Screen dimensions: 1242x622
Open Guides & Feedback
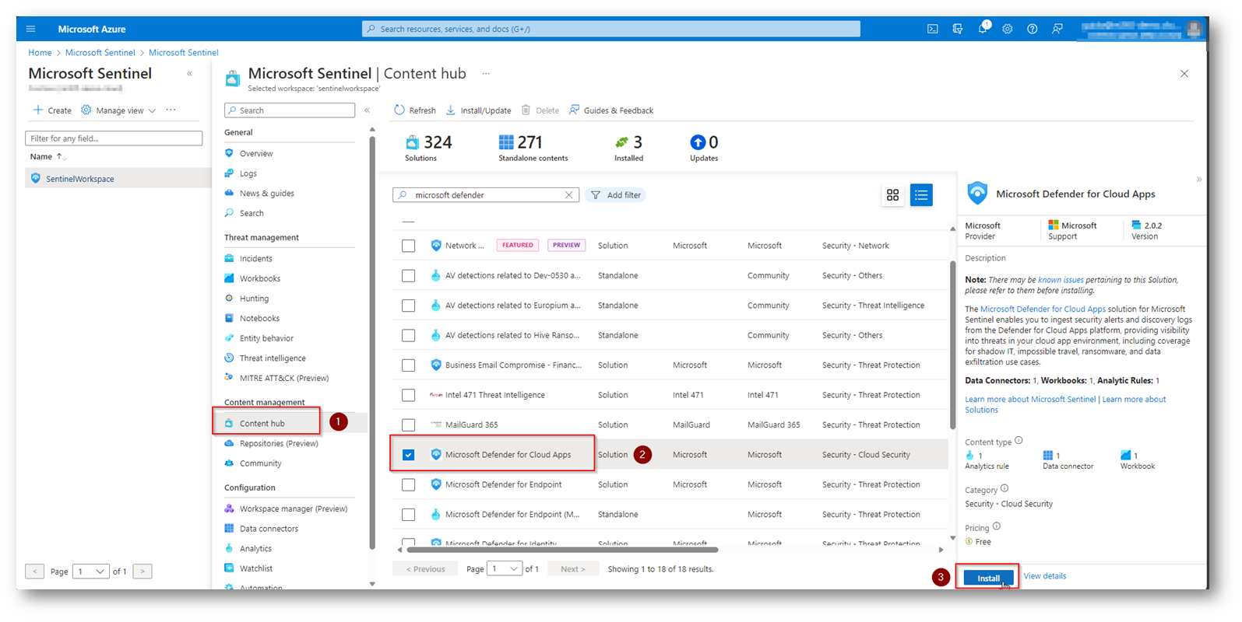tap(611, 110)
